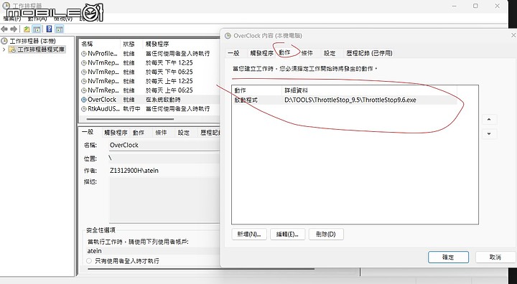Click the Back arrow in Task Scheduler toolbar
This screenshot has width=517, height=284.
(x=4, y=29)
